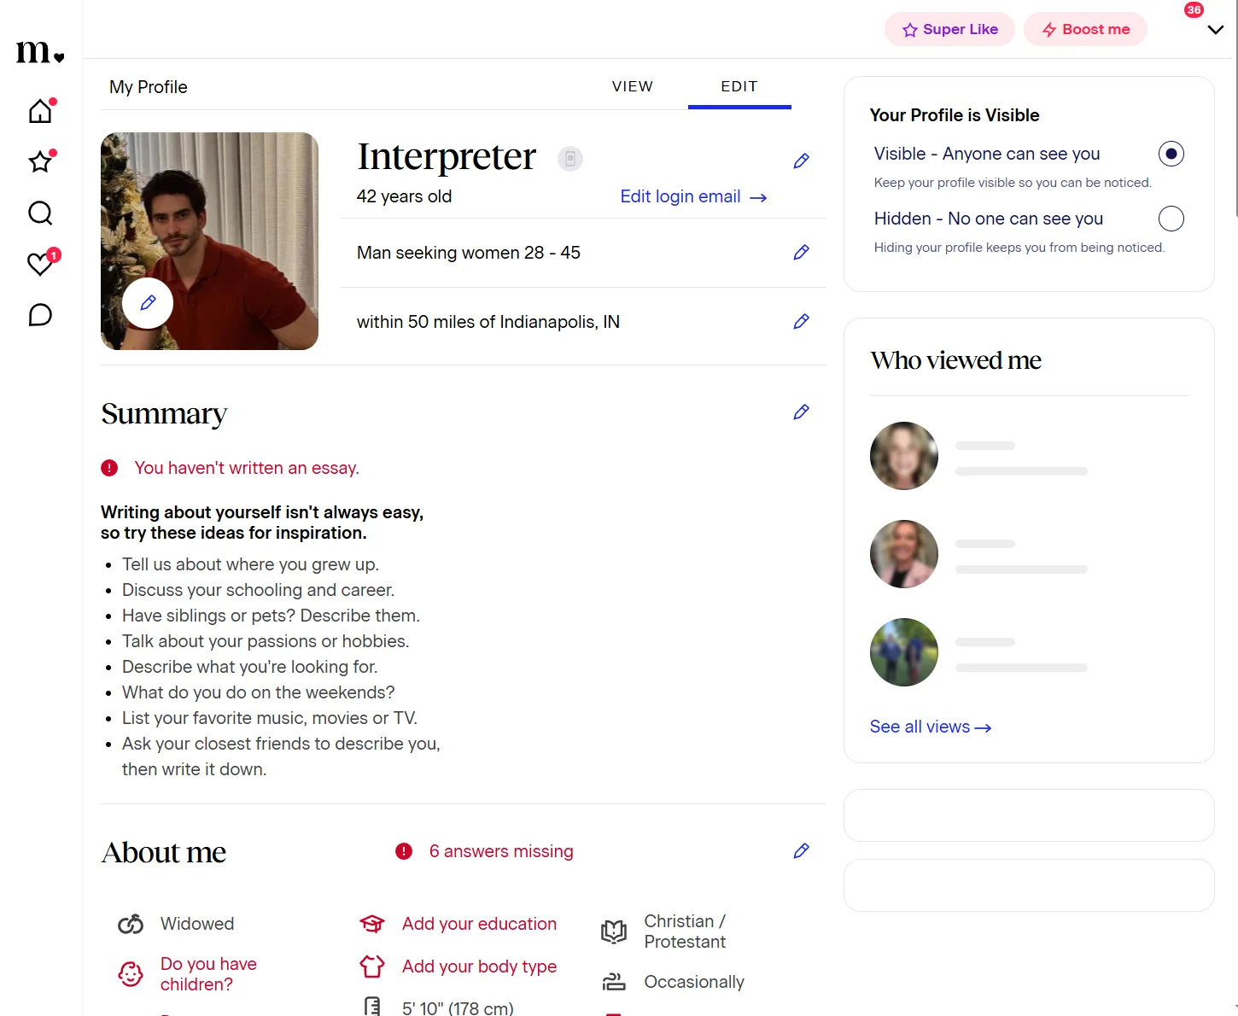Open the Home icon in sidebar
The height and width of the screenshot is (1016, 1238).
coord(40,111)
